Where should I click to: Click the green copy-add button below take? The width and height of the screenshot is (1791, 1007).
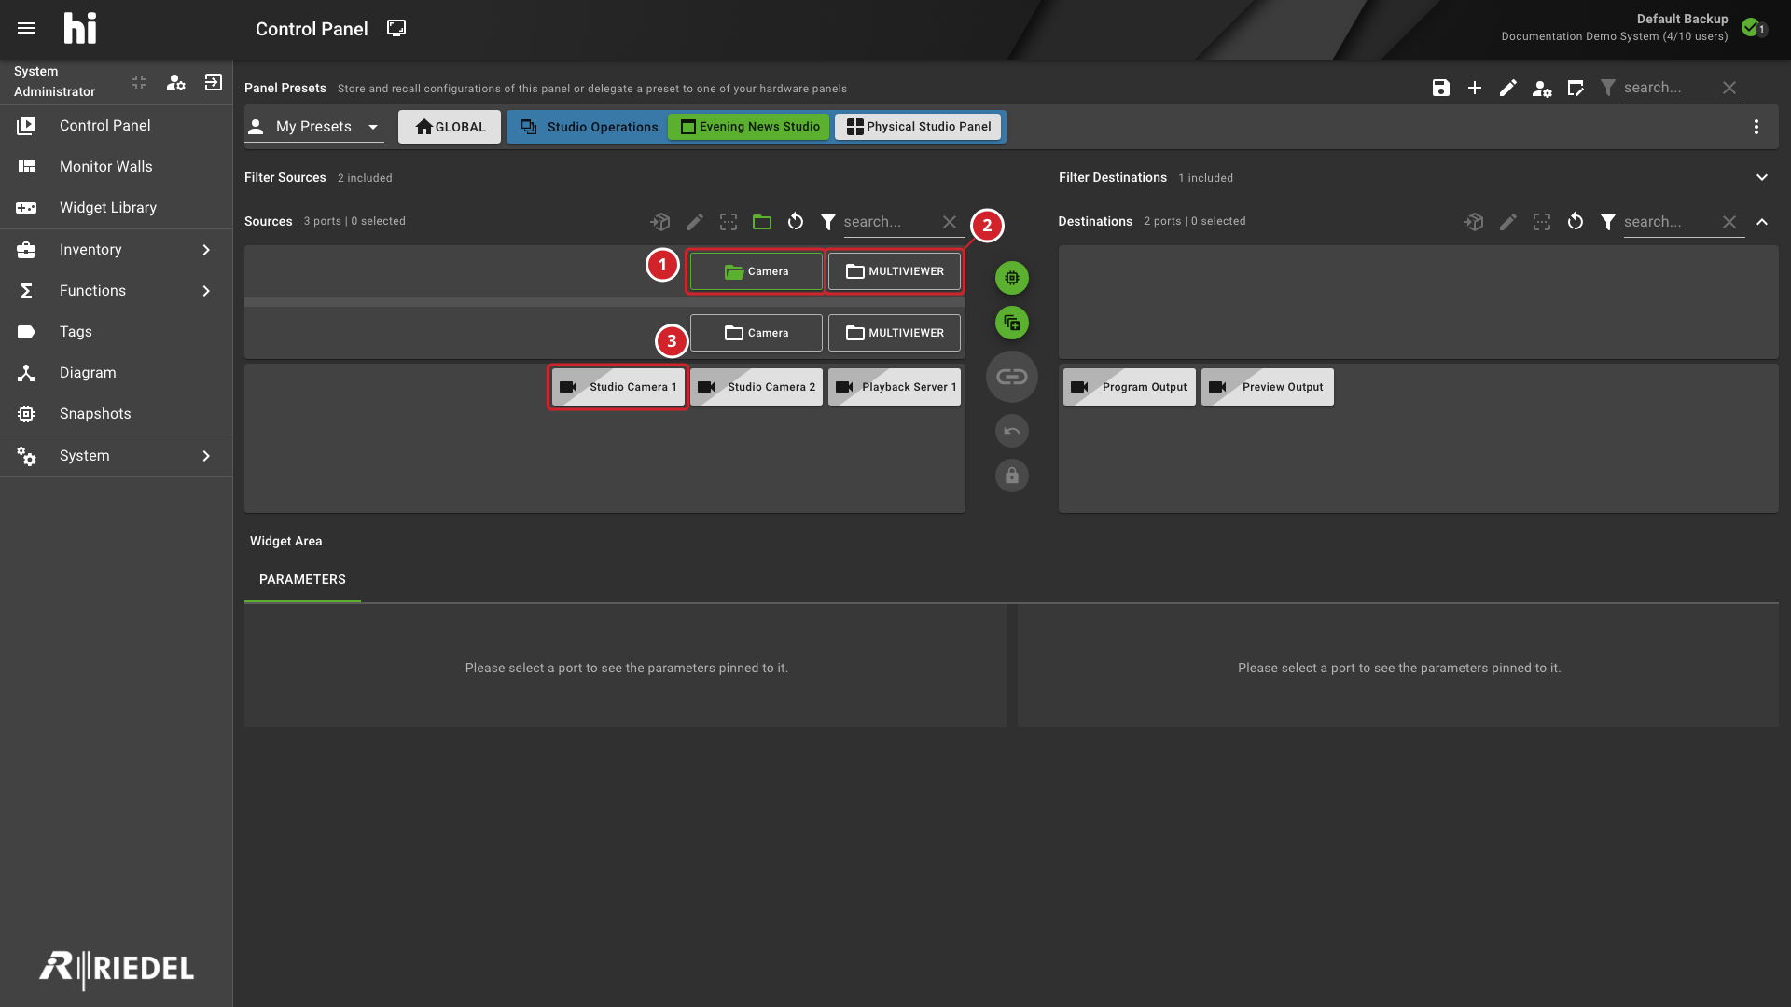pyautogui.click(x=1012, y=323)
